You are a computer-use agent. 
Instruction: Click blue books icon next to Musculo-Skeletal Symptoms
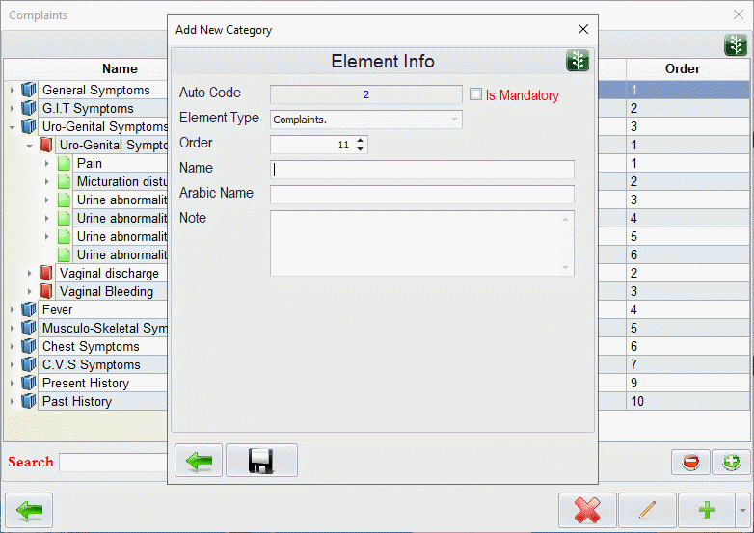pyautogui.click(x=29, y=328)
